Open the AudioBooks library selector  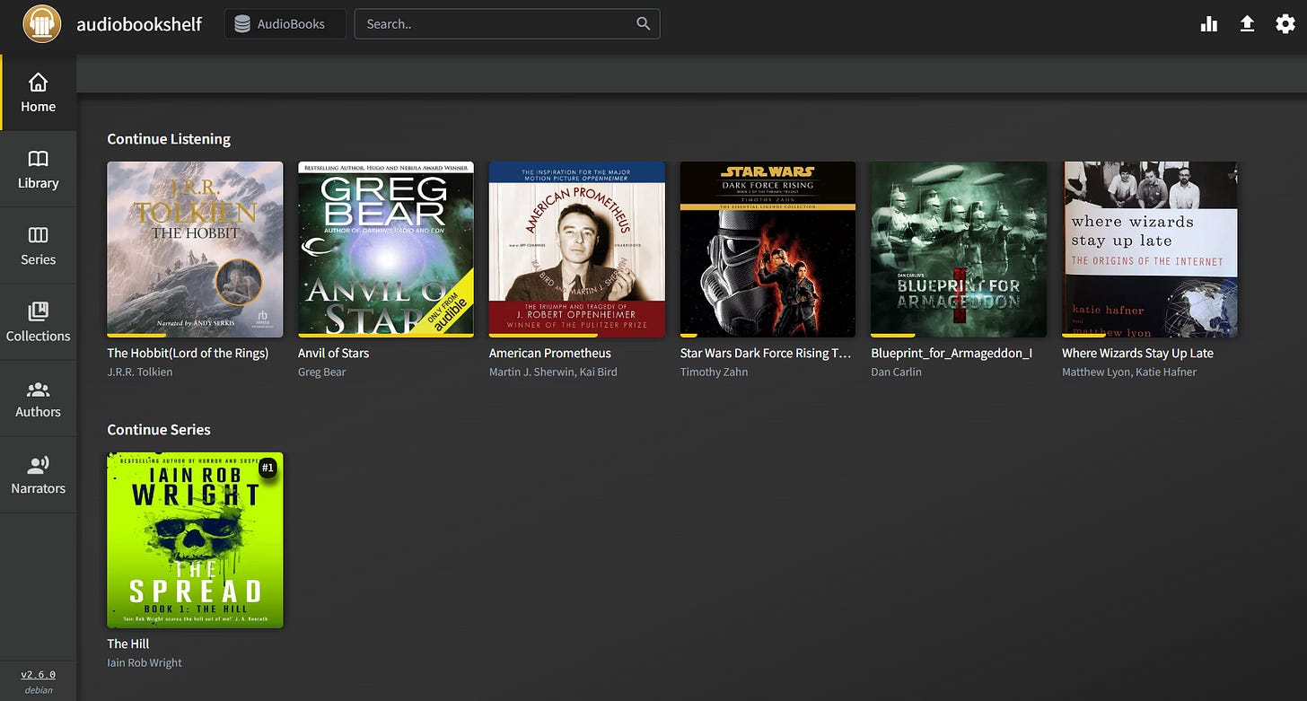click(285, 24)
